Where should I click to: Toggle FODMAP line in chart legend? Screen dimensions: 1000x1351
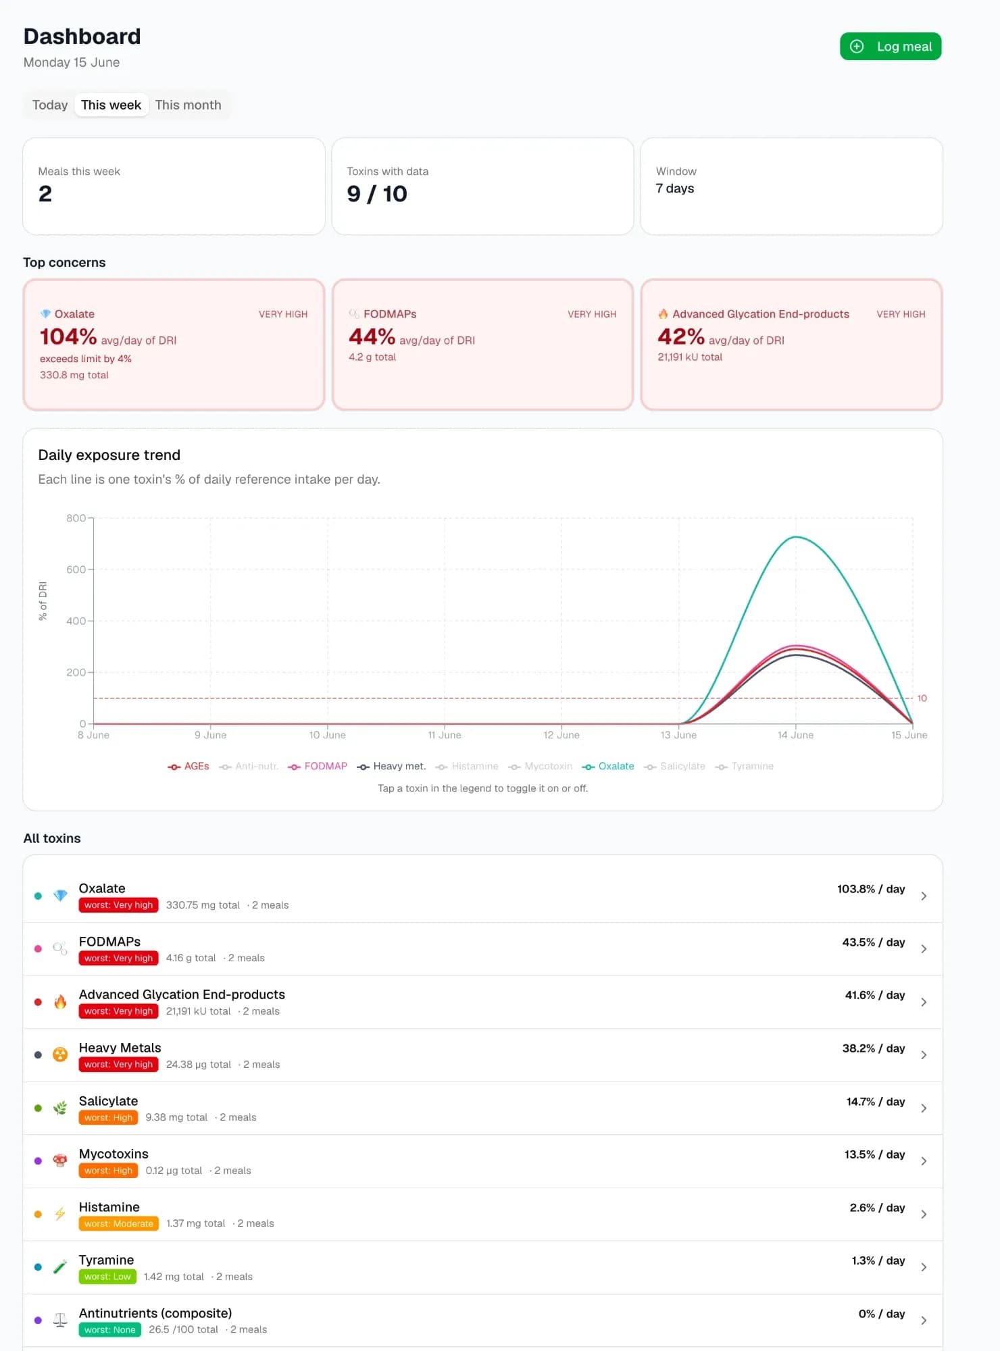[x=318, y=766]
